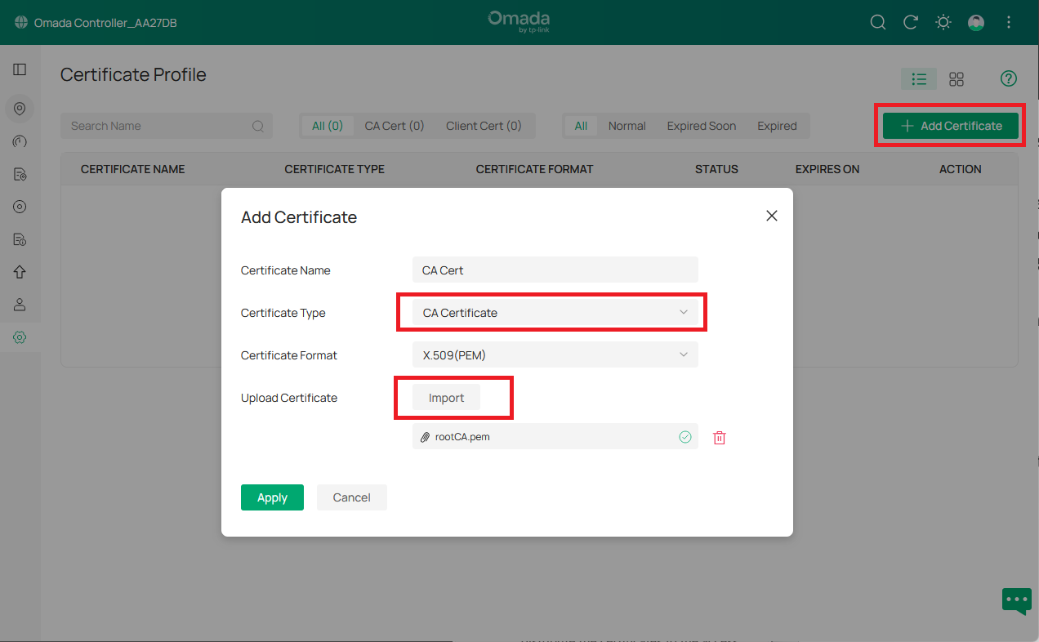Click the Add Certificate button
The height and width of the screenshot is (642, 1039).
coord(949,125)
